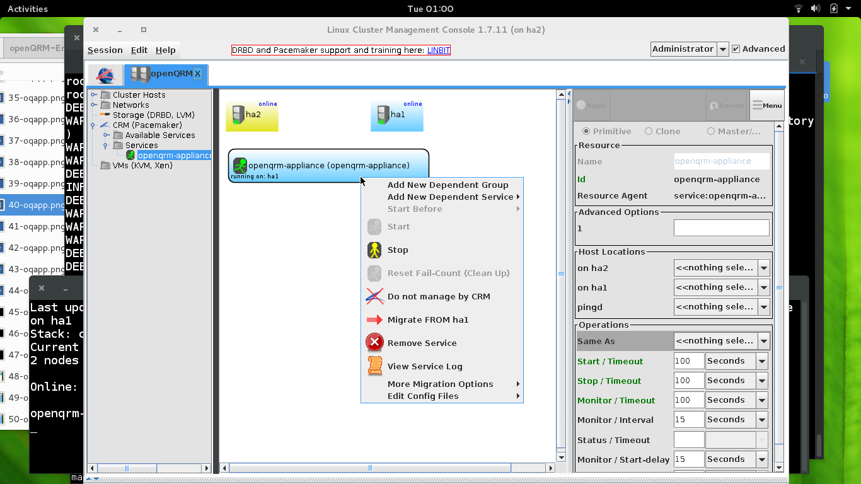Open the system volume indicator

tap(816, 9)
